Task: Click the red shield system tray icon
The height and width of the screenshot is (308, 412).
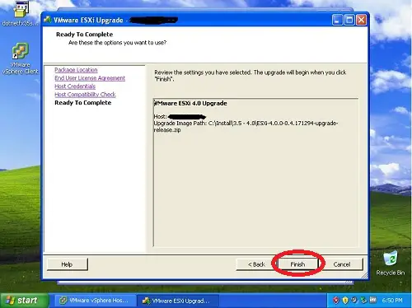Action: coord(335,300)
